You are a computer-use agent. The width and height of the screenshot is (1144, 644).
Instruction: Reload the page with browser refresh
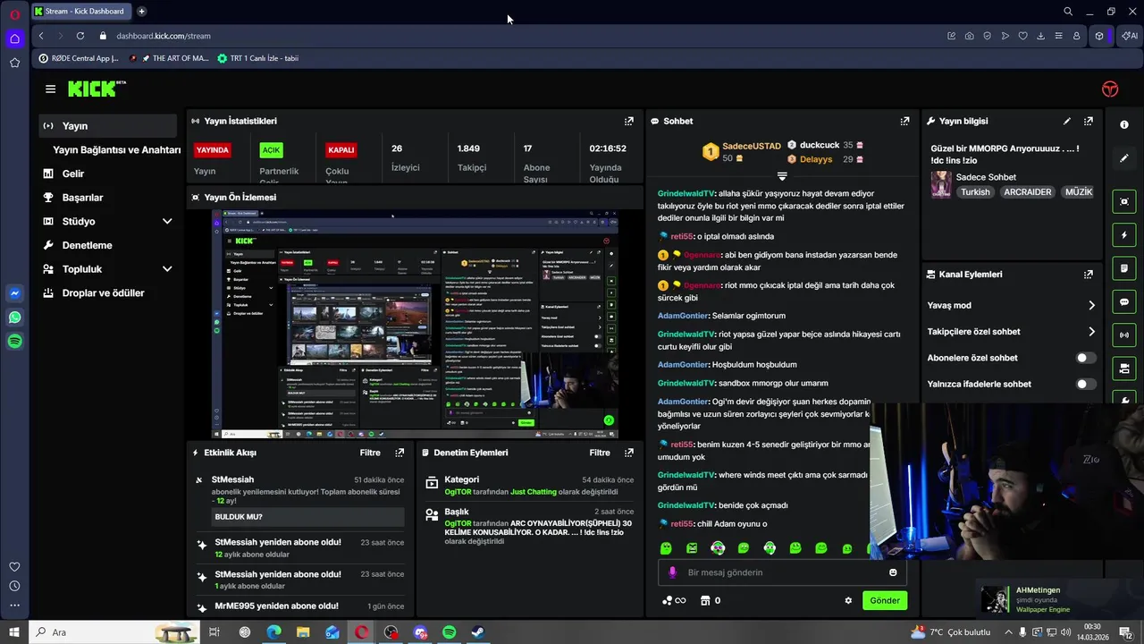(x=80, y=36)
